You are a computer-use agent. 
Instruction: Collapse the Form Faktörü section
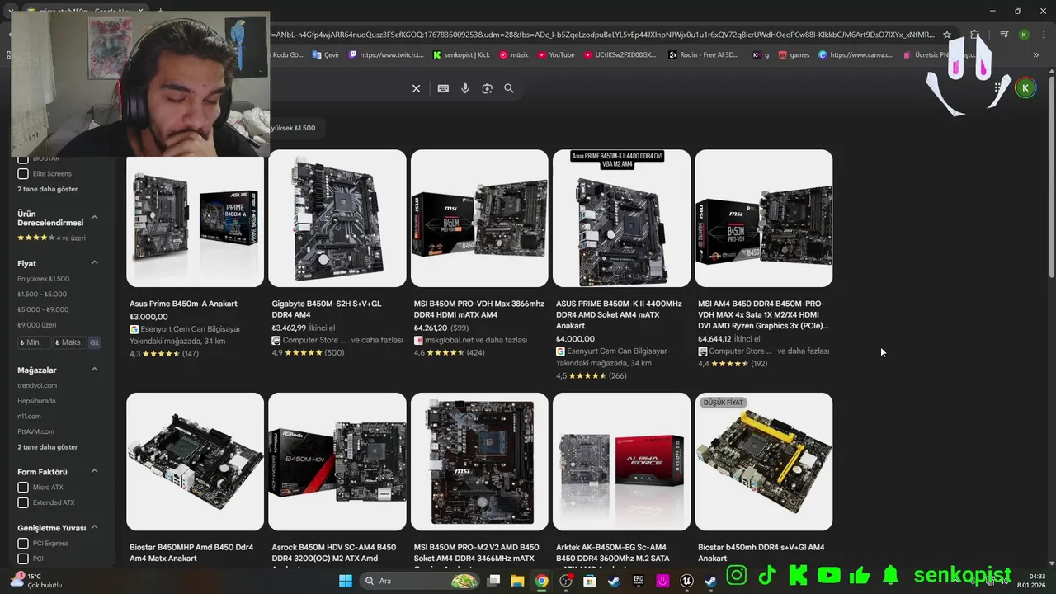pyautogui.click(x=94, y=471)
